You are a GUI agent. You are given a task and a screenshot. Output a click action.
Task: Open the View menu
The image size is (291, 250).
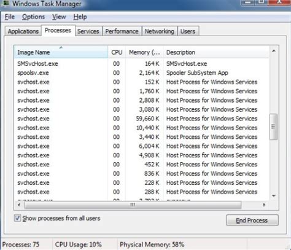pyautogui.click(x=59, y=17)
